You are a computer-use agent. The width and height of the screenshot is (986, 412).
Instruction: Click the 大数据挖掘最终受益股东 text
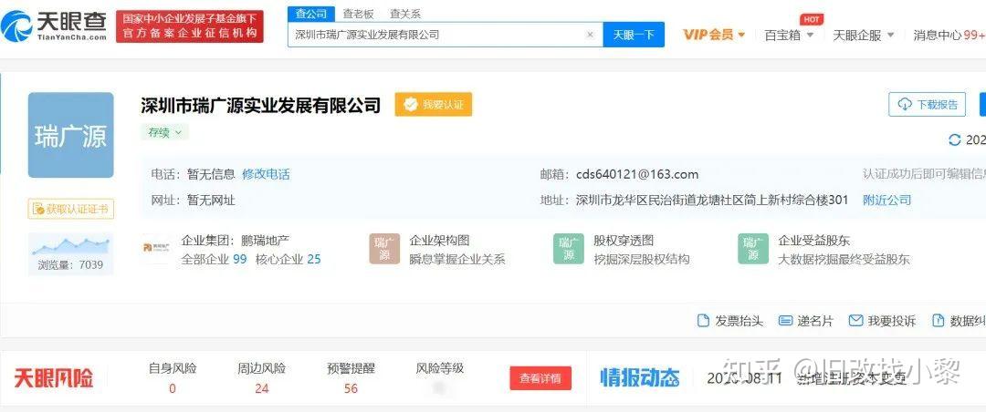pos(844,260)
